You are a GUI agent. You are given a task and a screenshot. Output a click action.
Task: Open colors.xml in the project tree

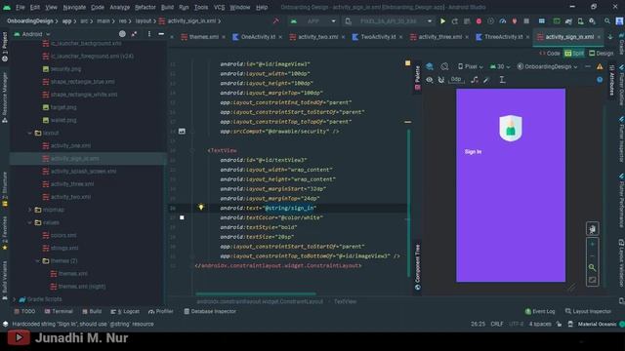tap(60, 235)
